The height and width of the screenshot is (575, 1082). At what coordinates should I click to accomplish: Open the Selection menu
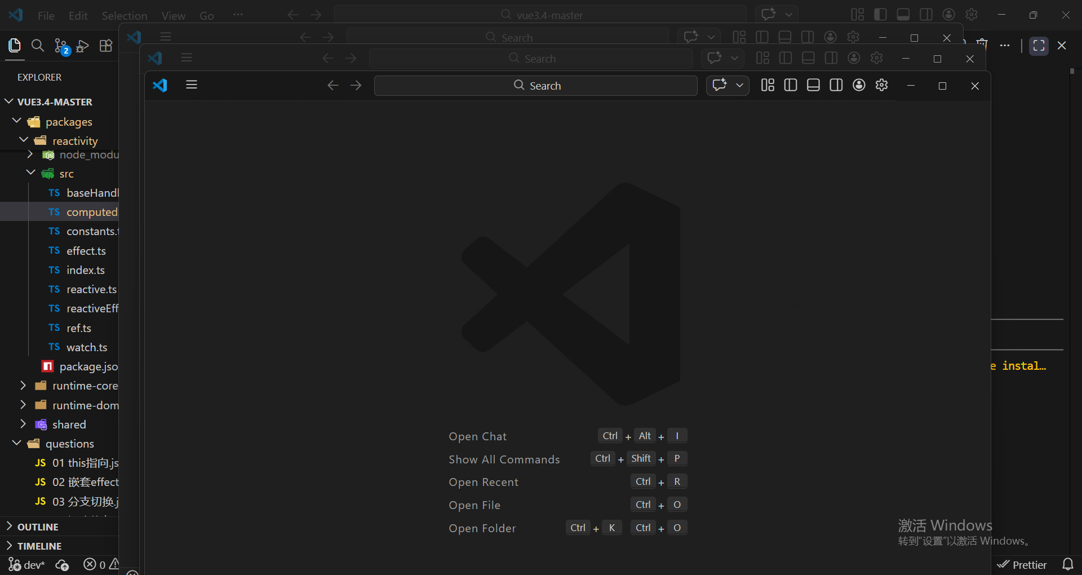coord(125,16)
